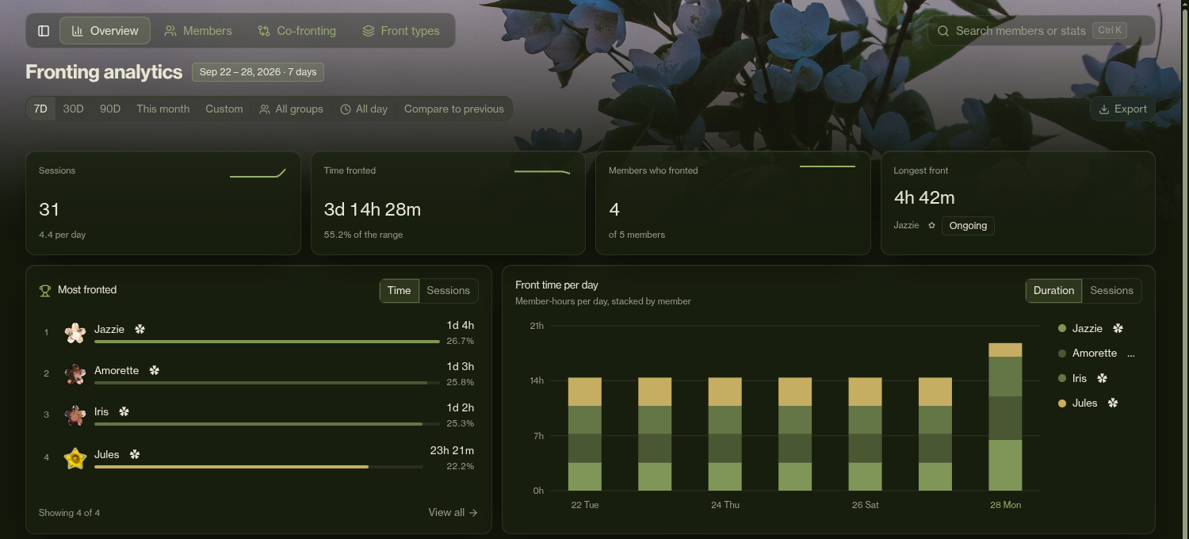Click the clover icon next to Iris in Most fronted
Image resolution: width=1189 pixels, height=539 pixels.
pos(124,411)
